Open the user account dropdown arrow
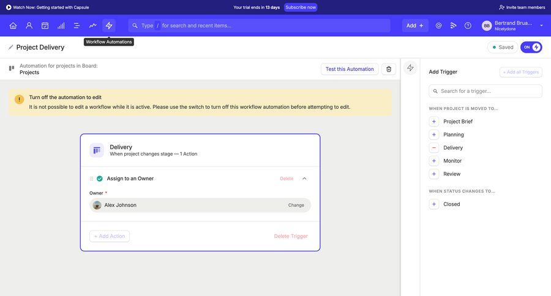 (541, 26)
